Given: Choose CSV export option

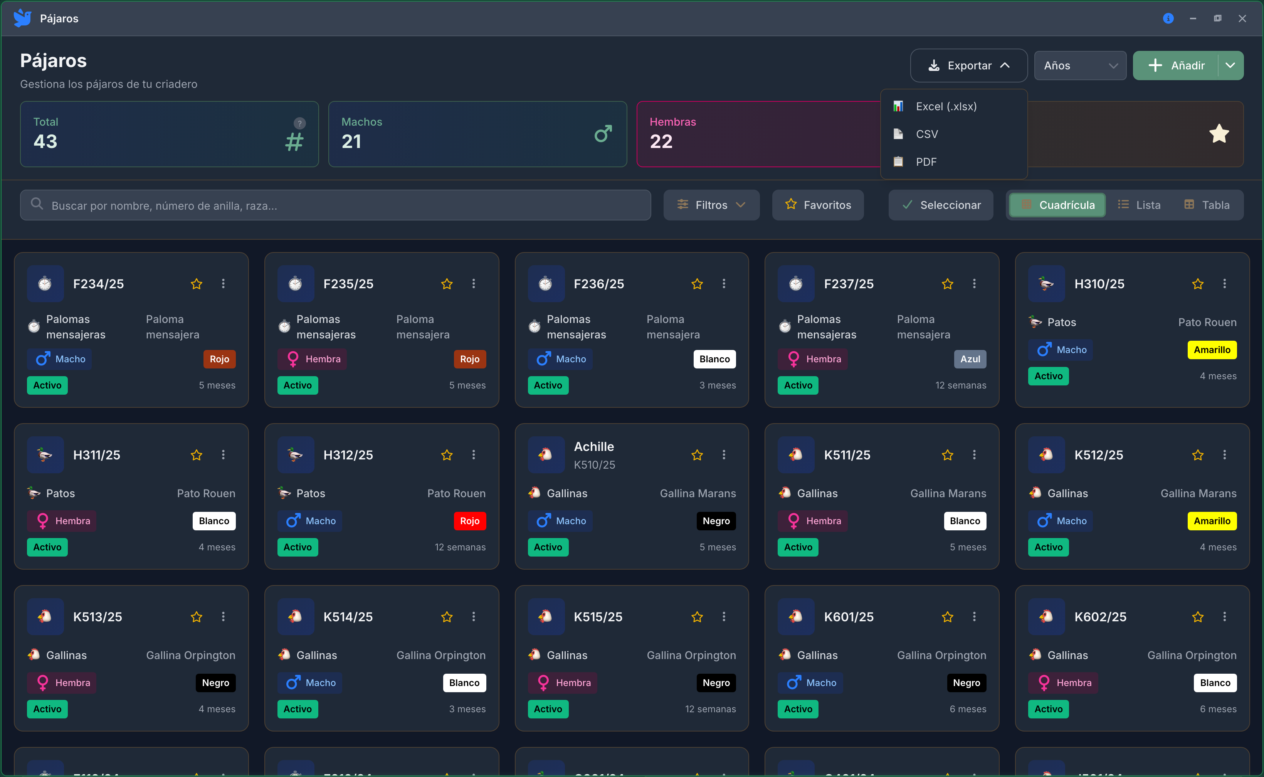Looking at the screenshot, I should point(954,134).
